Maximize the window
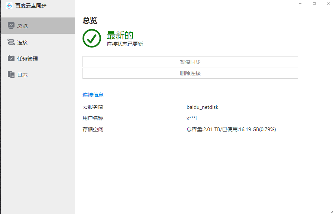Viewport: 333px width, 214px height. pyautogui.click(x=314, y=4)
